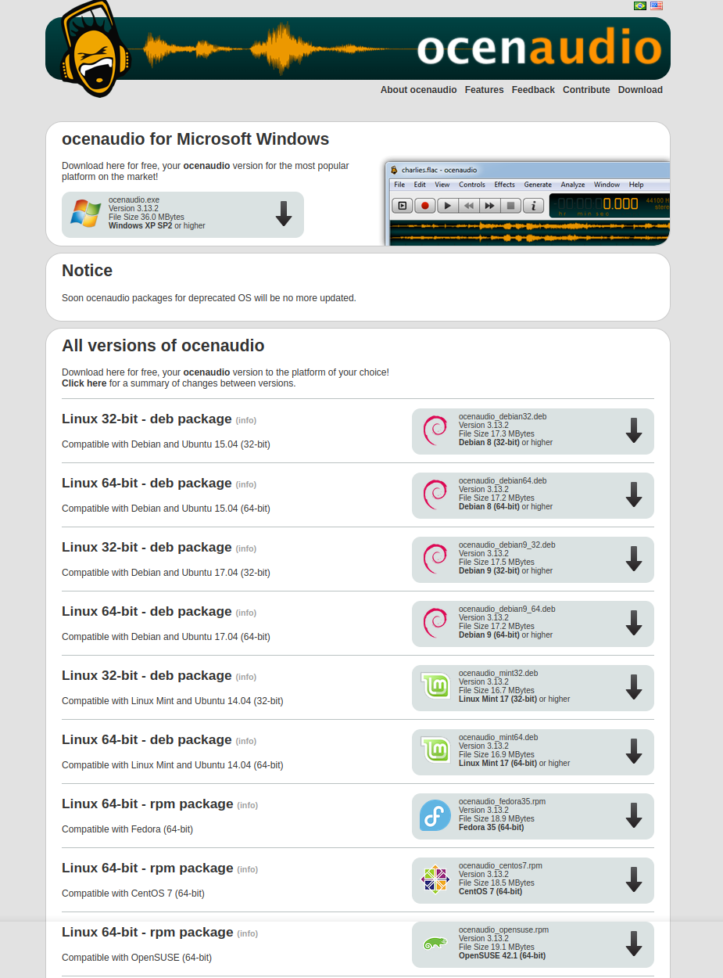Open info link for Linux Mint 32-bit package
The image size is (723, 978).
[246, 677]
